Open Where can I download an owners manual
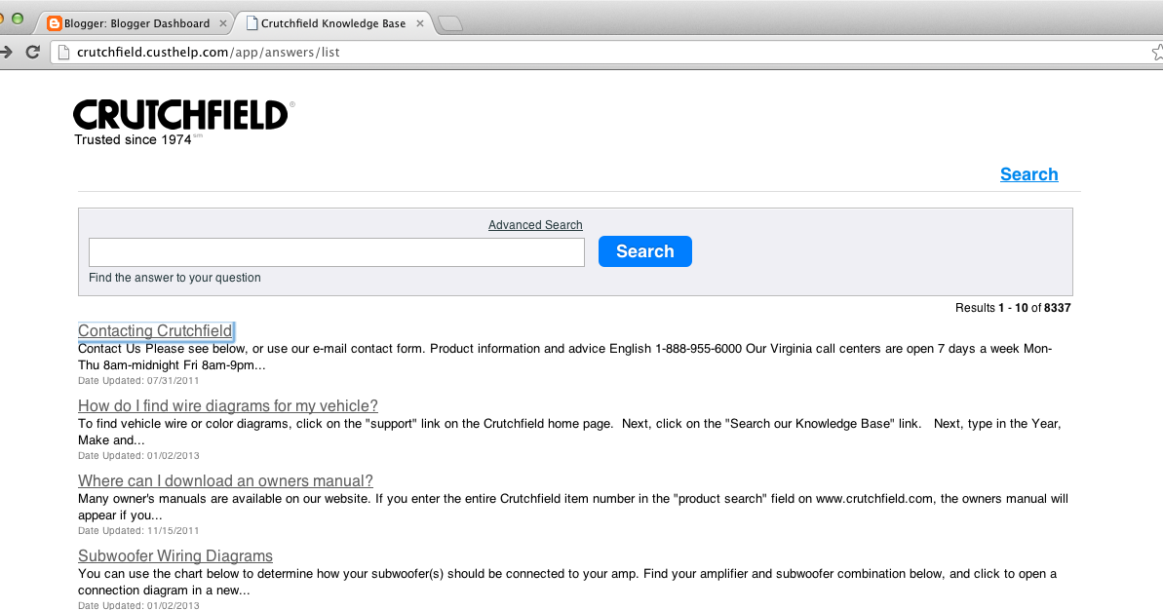 coord(225,480)
